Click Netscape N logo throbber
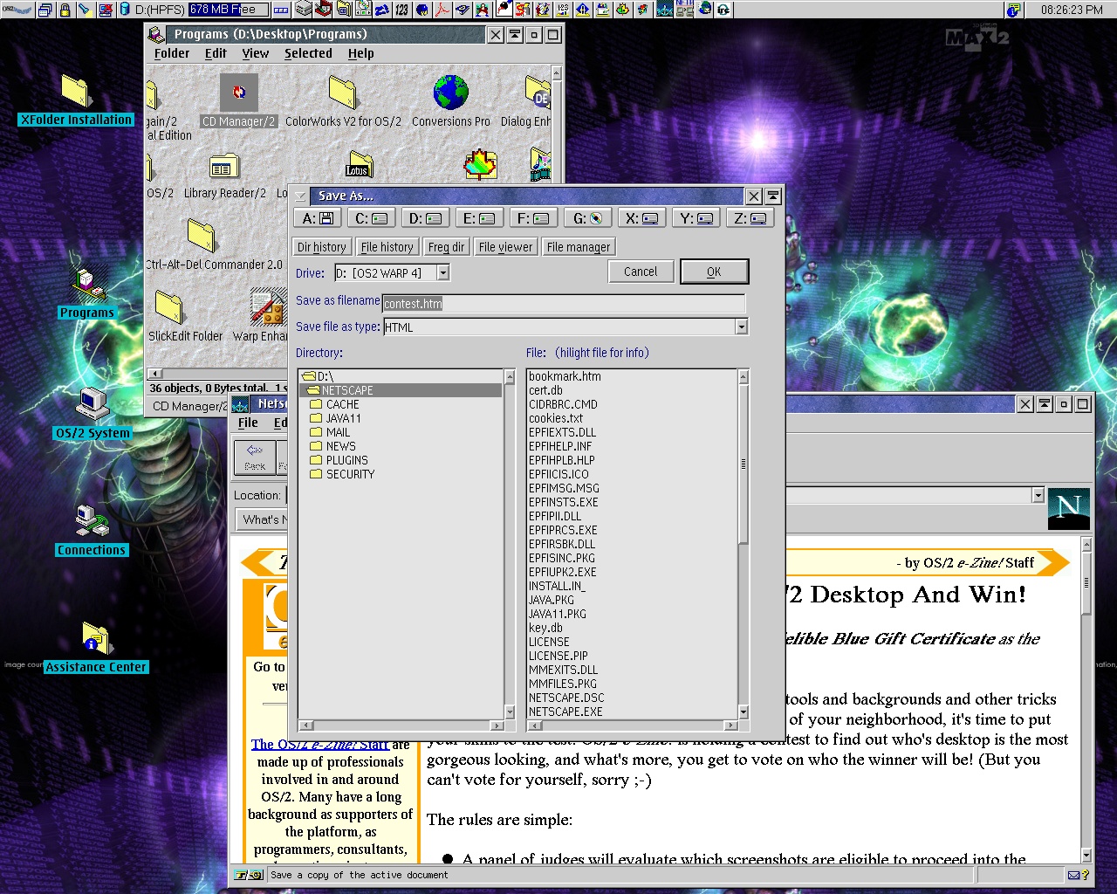This screenshot has width=1117, height=894. [x=1069, y=509]
